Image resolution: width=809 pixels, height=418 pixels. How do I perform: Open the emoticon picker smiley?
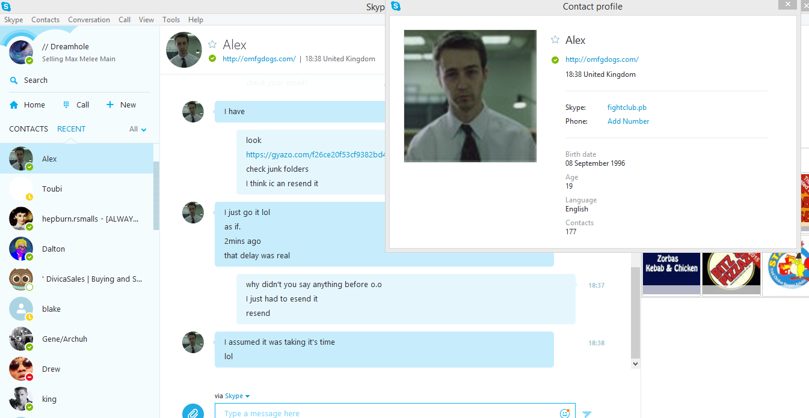pyautogui.click(x=565, y=413)
